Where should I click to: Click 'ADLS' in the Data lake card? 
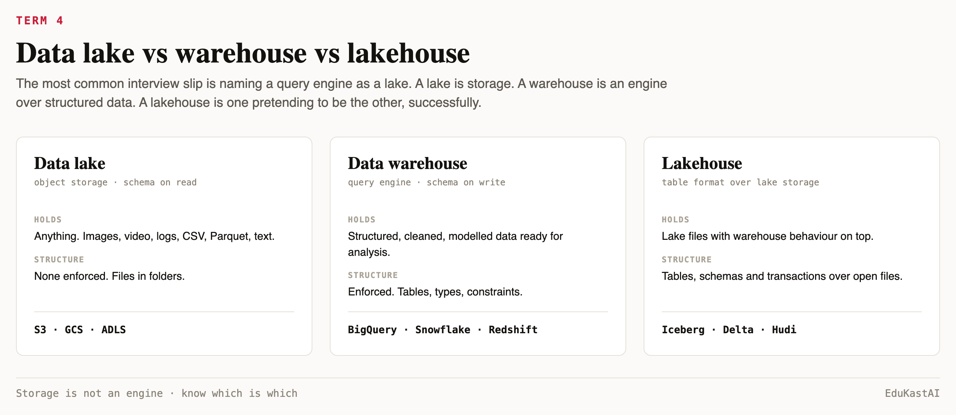[x=114, y=330]
